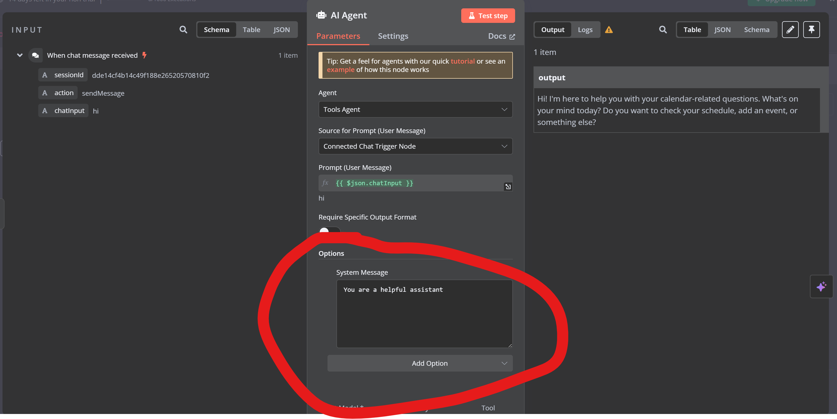Image resolution: width=837 pixels, height=419 pixels.
Task: Collapse the When chat message received node
Action: pos(20,55)
